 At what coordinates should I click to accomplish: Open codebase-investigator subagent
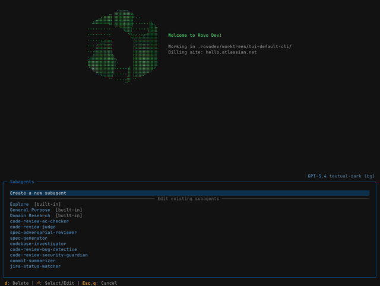point(38,244)
